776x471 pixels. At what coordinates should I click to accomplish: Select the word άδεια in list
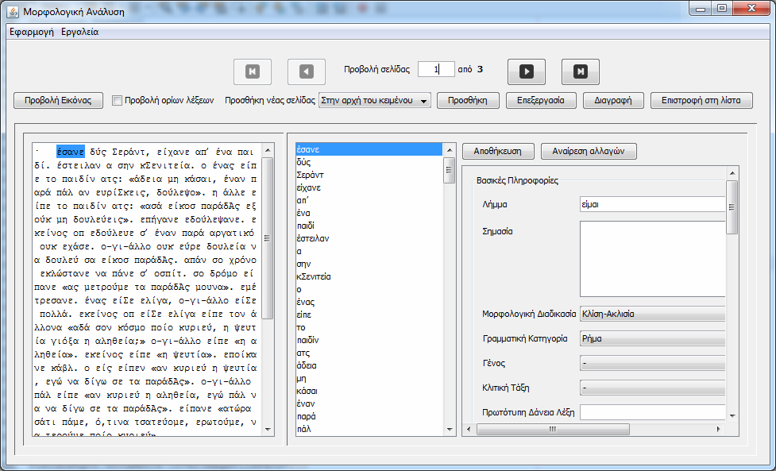pos(369,365)
